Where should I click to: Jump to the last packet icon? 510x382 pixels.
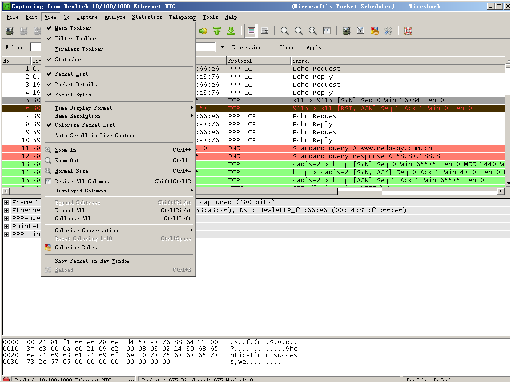231,31
